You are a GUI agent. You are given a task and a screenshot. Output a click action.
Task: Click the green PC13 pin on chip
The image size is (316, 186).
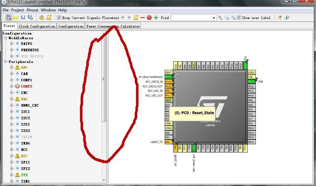click(x=168, y=77)
